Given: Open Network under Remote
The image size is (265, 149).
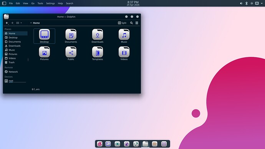Looking at the screenshot, I should [15, 72].
